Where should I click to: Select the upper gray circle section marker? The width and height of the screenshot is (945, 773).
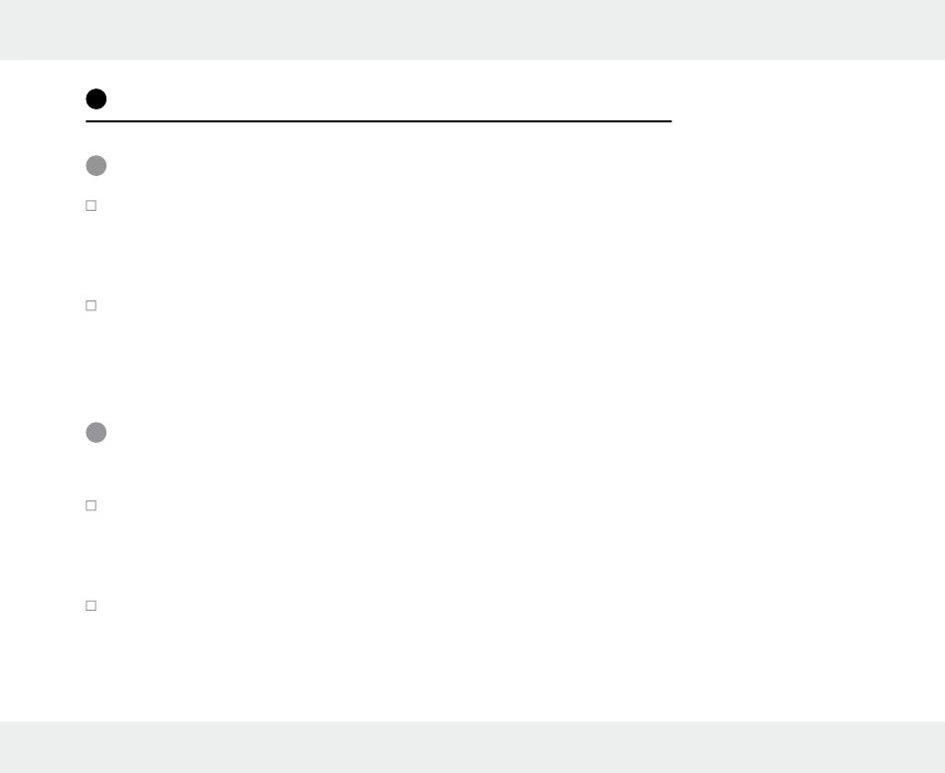point(95,166)
